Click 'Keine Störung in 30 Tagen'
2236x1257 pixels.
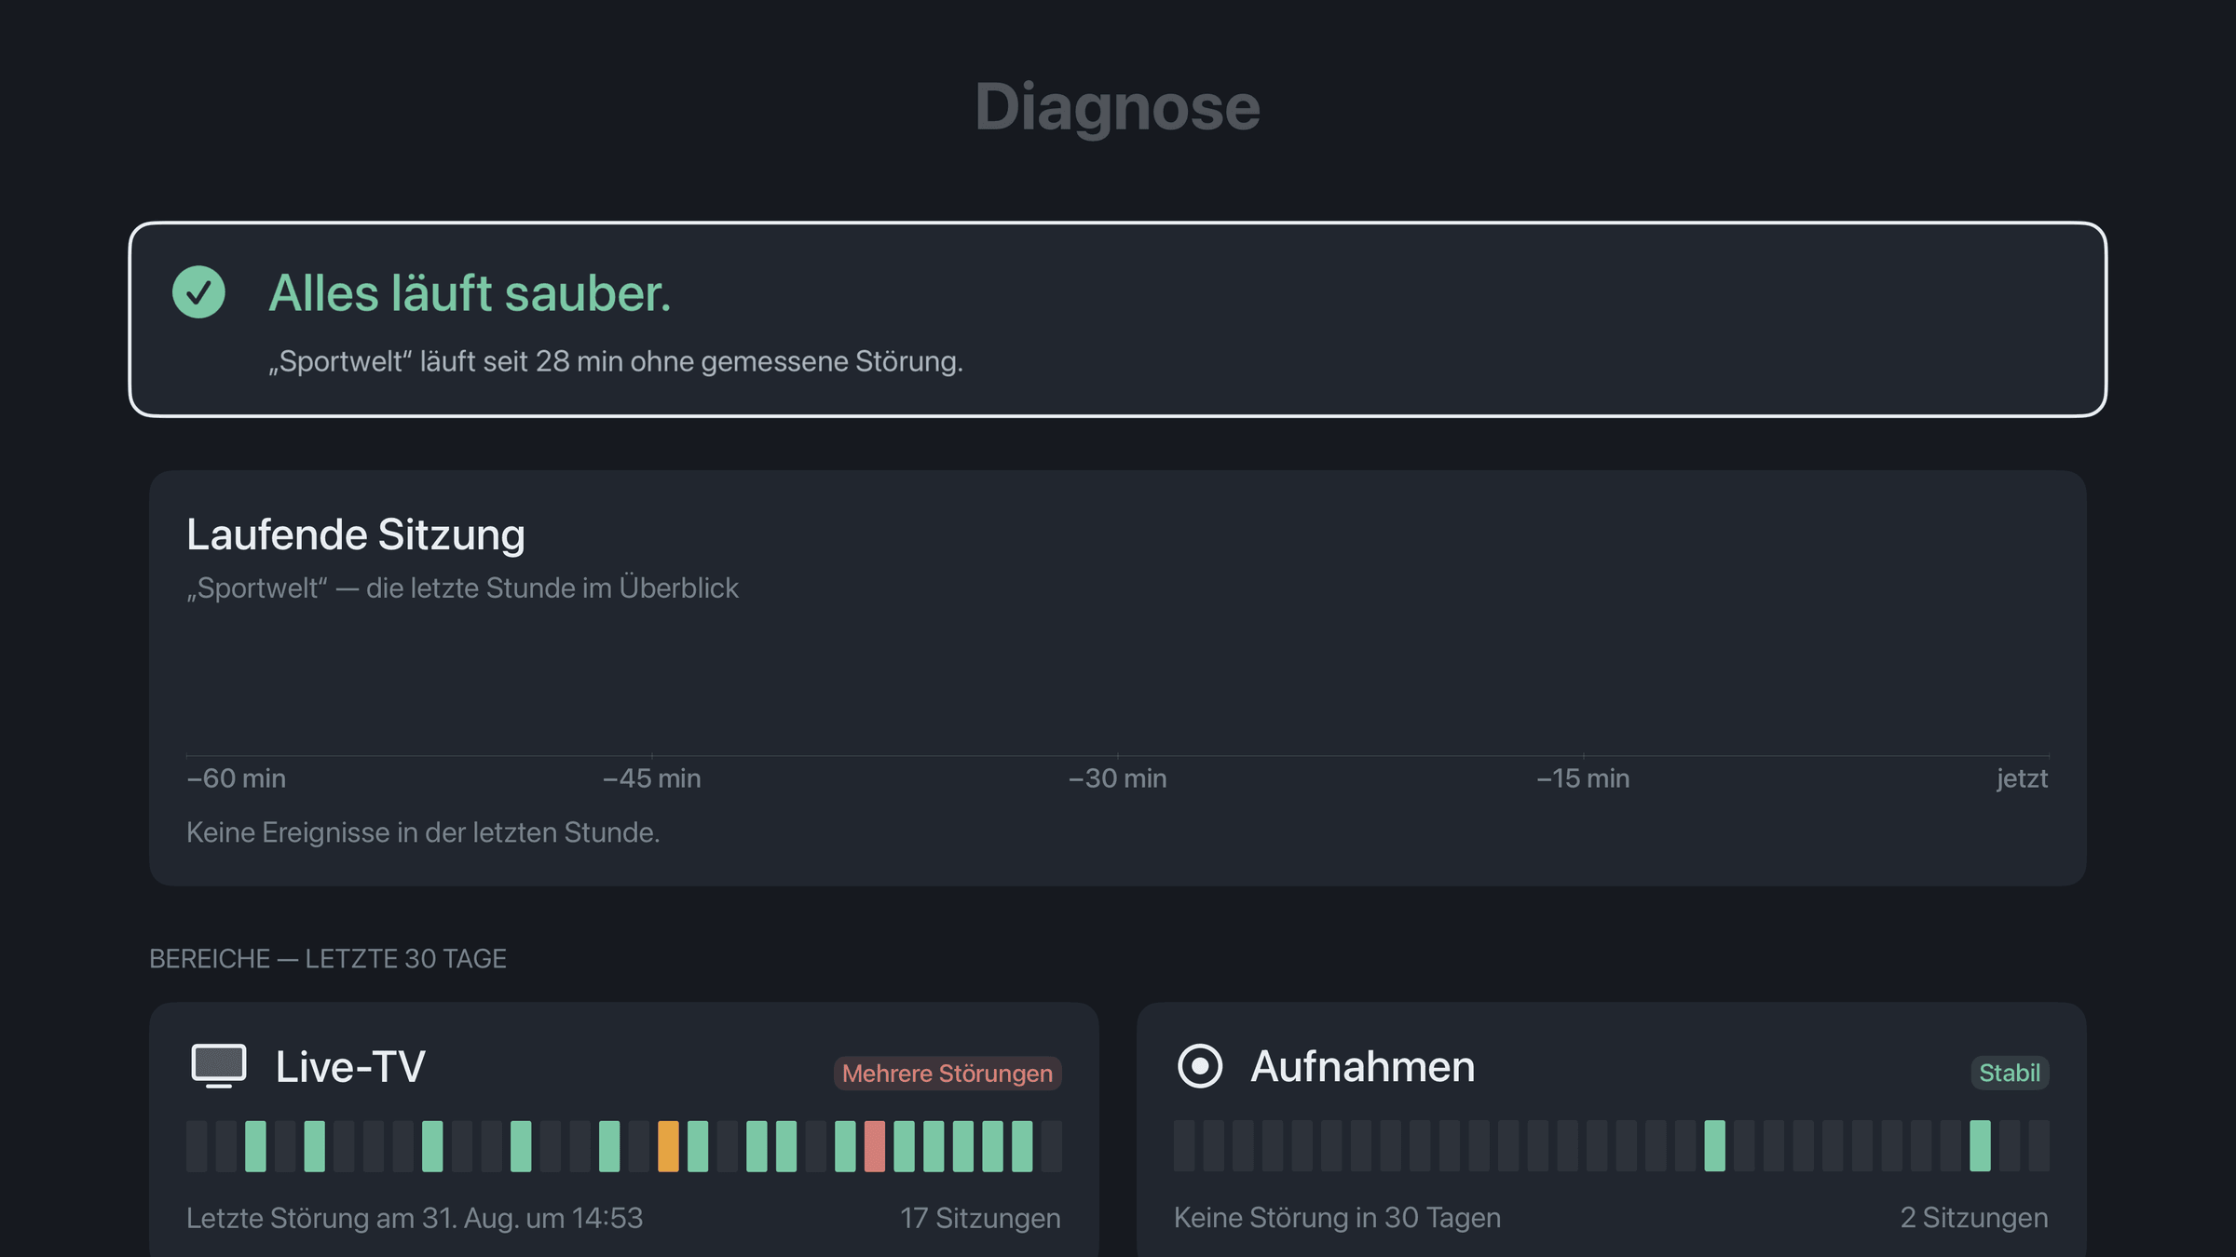pos(1337,1218)
